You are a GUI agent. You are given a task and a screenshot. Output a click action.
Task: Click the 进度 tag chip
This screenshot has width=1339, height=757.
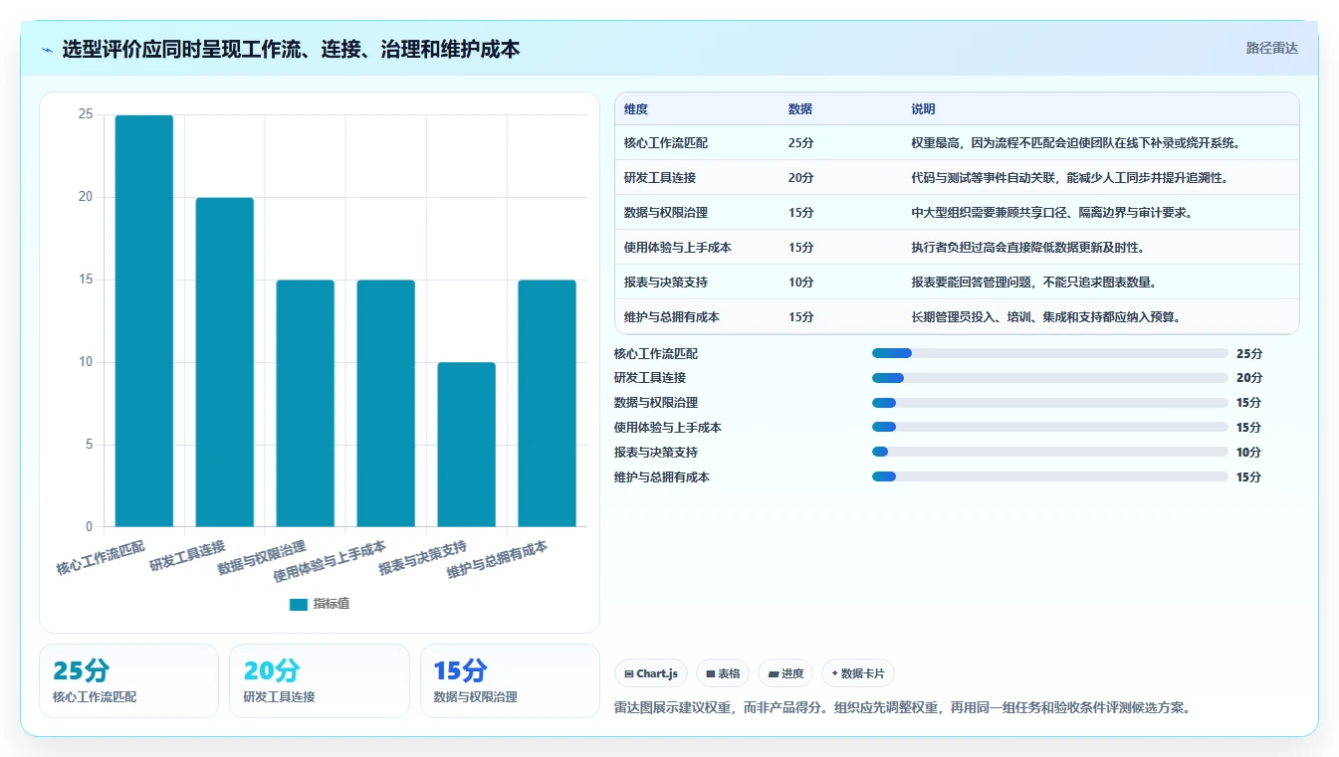coord(785,673)
